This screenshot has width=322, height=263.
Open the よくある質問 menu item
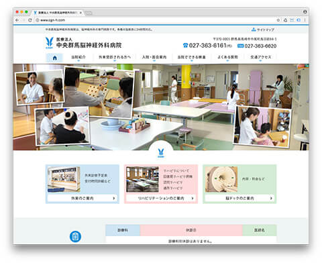227,57
